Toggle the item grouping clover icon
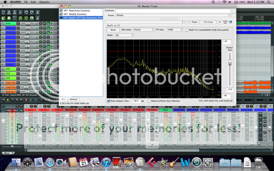 click(x=9, y=18)
